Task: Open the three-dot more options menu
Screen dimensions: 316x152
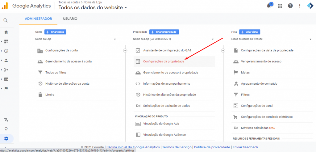Action: 300,6
